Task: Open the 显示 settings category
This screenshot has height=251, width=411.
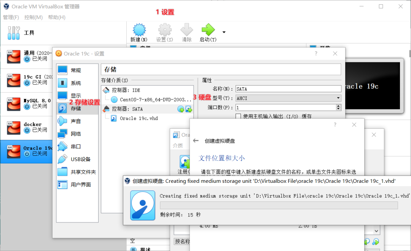Action: click(x=77, y=96)
